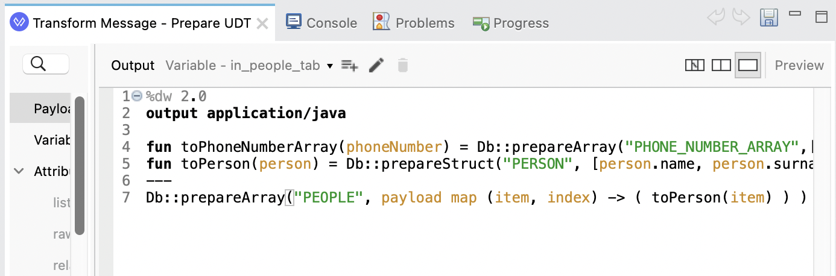Click the pencil edit target icon
This screenshot has height=276, width=836.
(x=376, y=66)
